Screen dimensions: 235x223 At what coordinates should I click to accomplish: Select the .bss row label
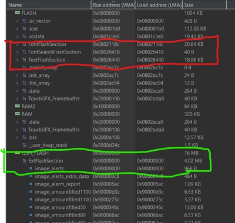32,137
